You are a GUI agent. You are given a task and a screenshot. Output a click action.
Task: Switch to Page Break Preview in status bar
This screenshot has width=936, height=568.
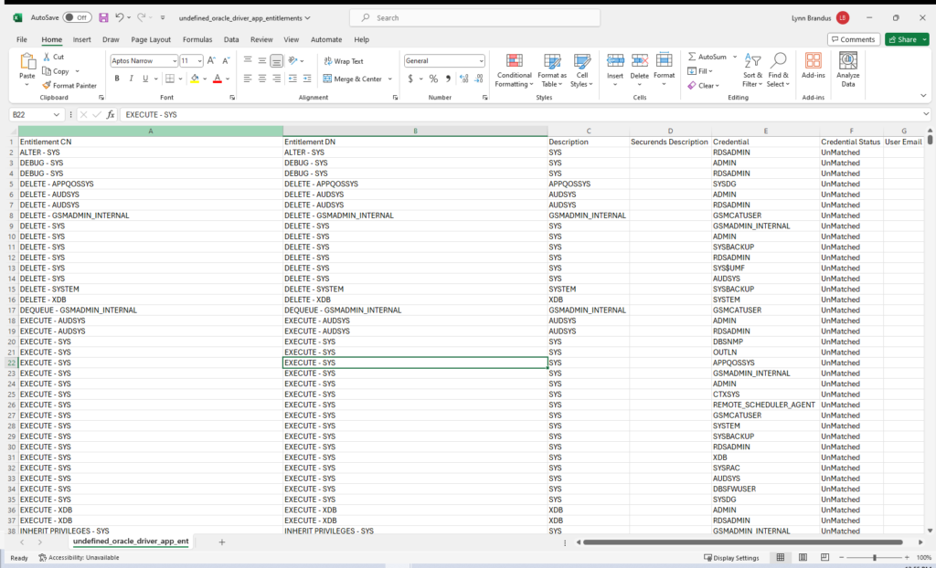click(824, 557)
